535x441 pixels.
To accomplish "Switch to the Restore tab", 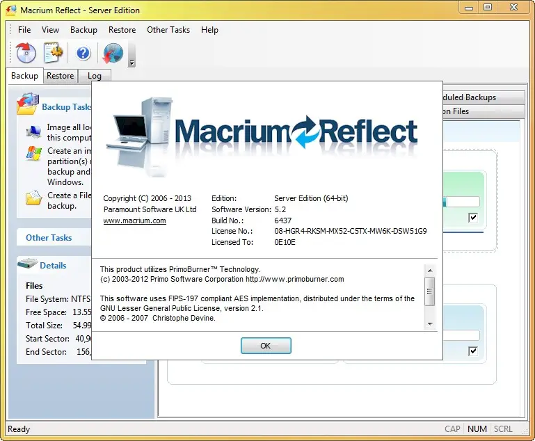I will [x=61, y=76].
